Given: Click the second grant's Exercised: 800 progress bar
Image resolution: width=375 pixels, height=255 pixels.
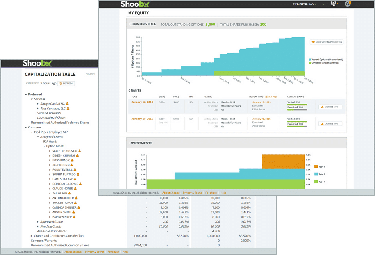Looking at the screenshot, I should [x=297, y=127].
